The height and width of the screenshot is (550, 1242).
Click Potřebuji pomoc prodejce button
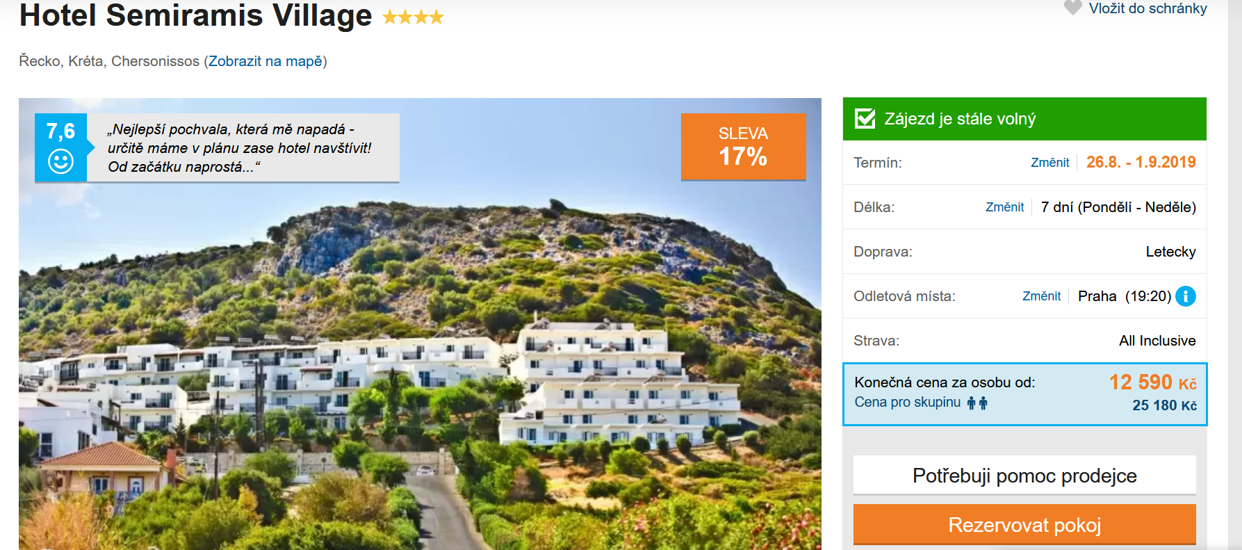[1024, 476]
